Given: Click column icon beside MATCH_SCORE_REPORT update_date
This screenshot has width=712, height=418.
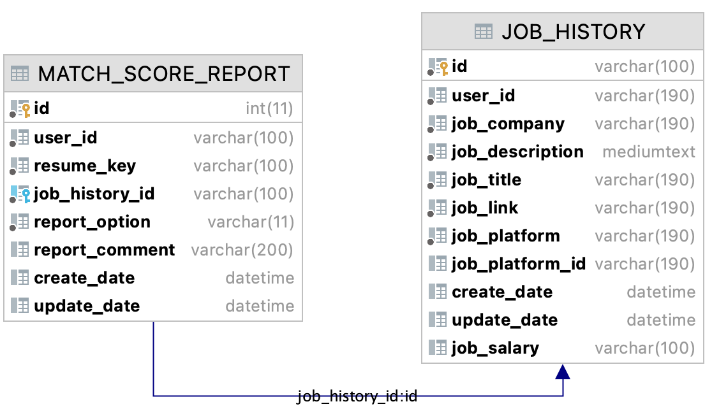Looking at the screenshot, I should click(20, 306).
